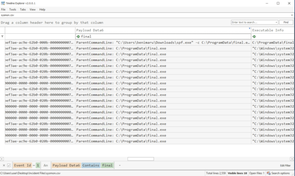Screen dimensions: 295x176
Task: Remove the active filter with X icon
Action: click(x=4, y=165)
